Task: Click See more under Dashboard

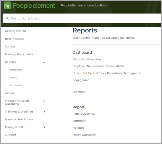Action: pos(79,92)
